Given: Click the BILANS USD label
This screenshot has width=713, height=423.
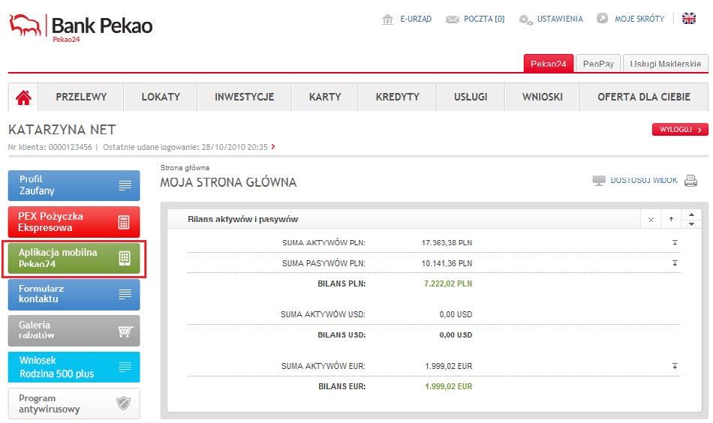Looking at the screenshot, I should pos(341,334).
